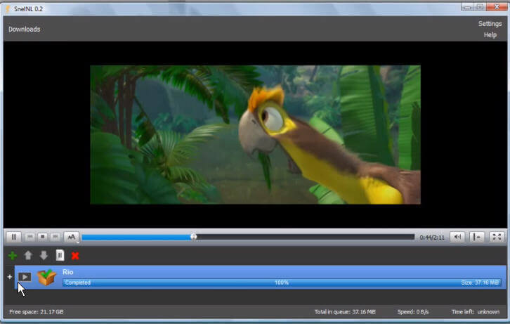Click the Rio package box icon
Image resolution: width=510 pixels, height=324 pixels.
click(46, 277)
